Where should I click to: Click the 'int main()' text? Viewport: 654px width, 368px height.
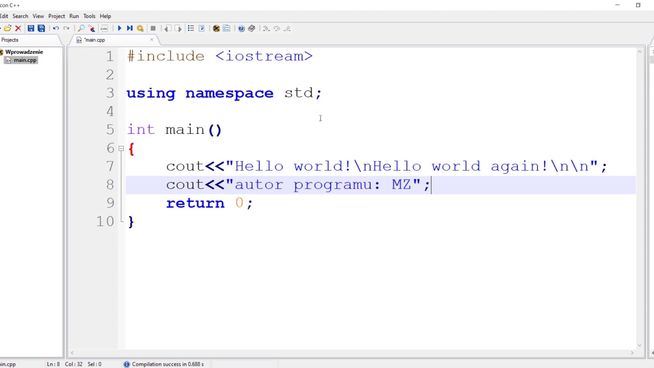174,130
